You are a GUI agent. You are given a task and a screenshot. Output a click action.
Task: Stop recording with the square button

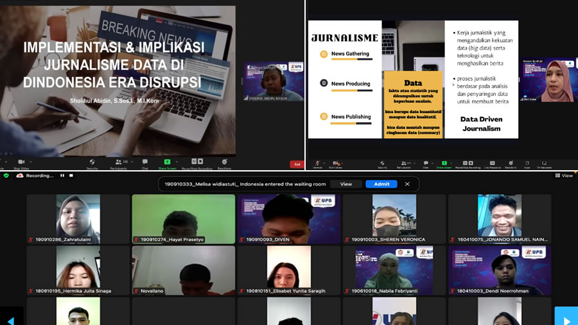[71, 175]
